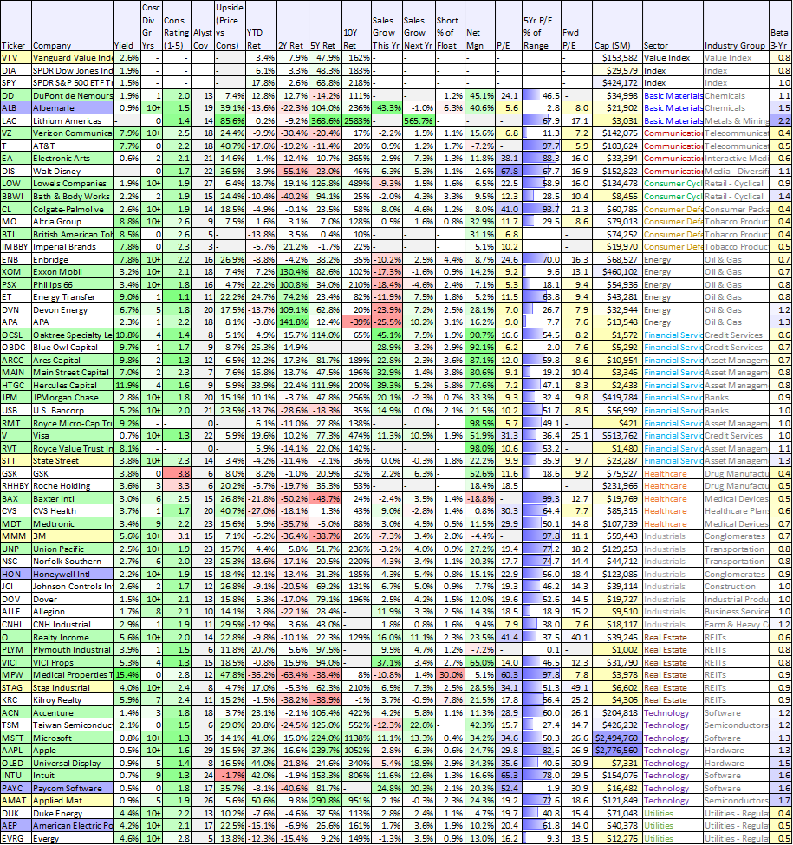The image size is (793, 845).
Task: Click the Universal Display company cell
Action: click(x=72, y=763)
